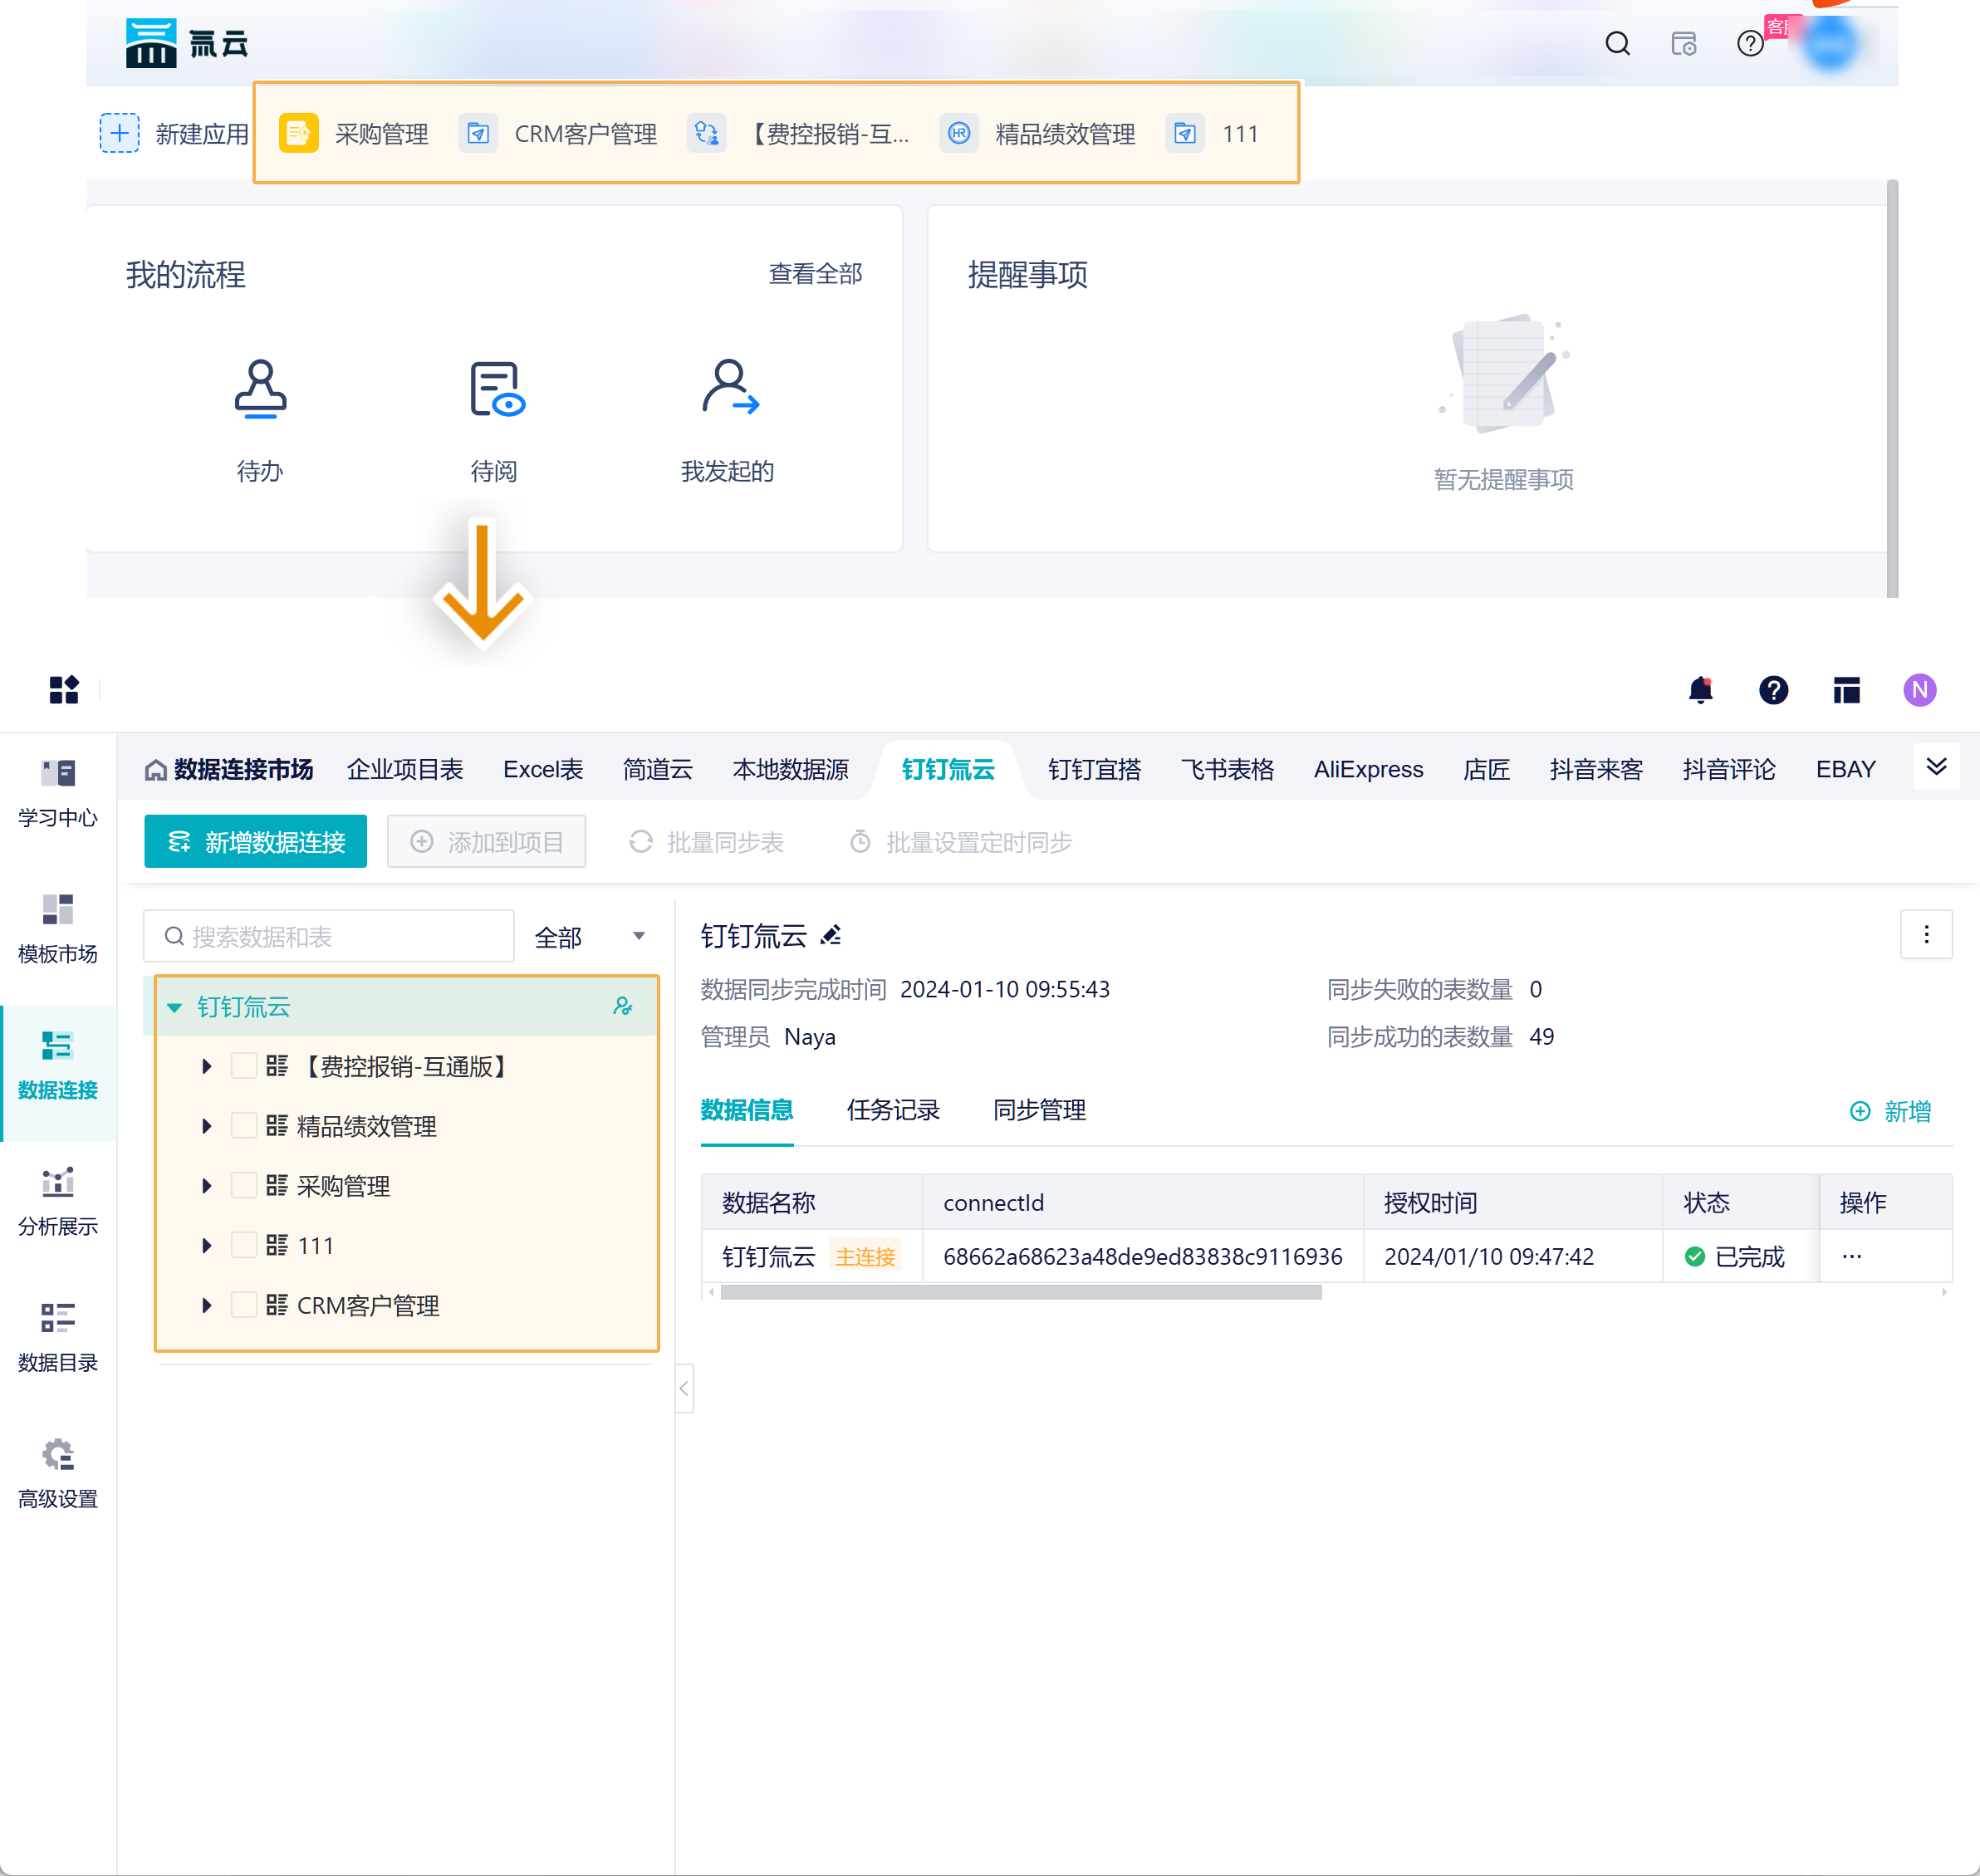1980x1876 pixels.
Task: Open the 分析展示 sidebar section
Action: point(58,1202)
